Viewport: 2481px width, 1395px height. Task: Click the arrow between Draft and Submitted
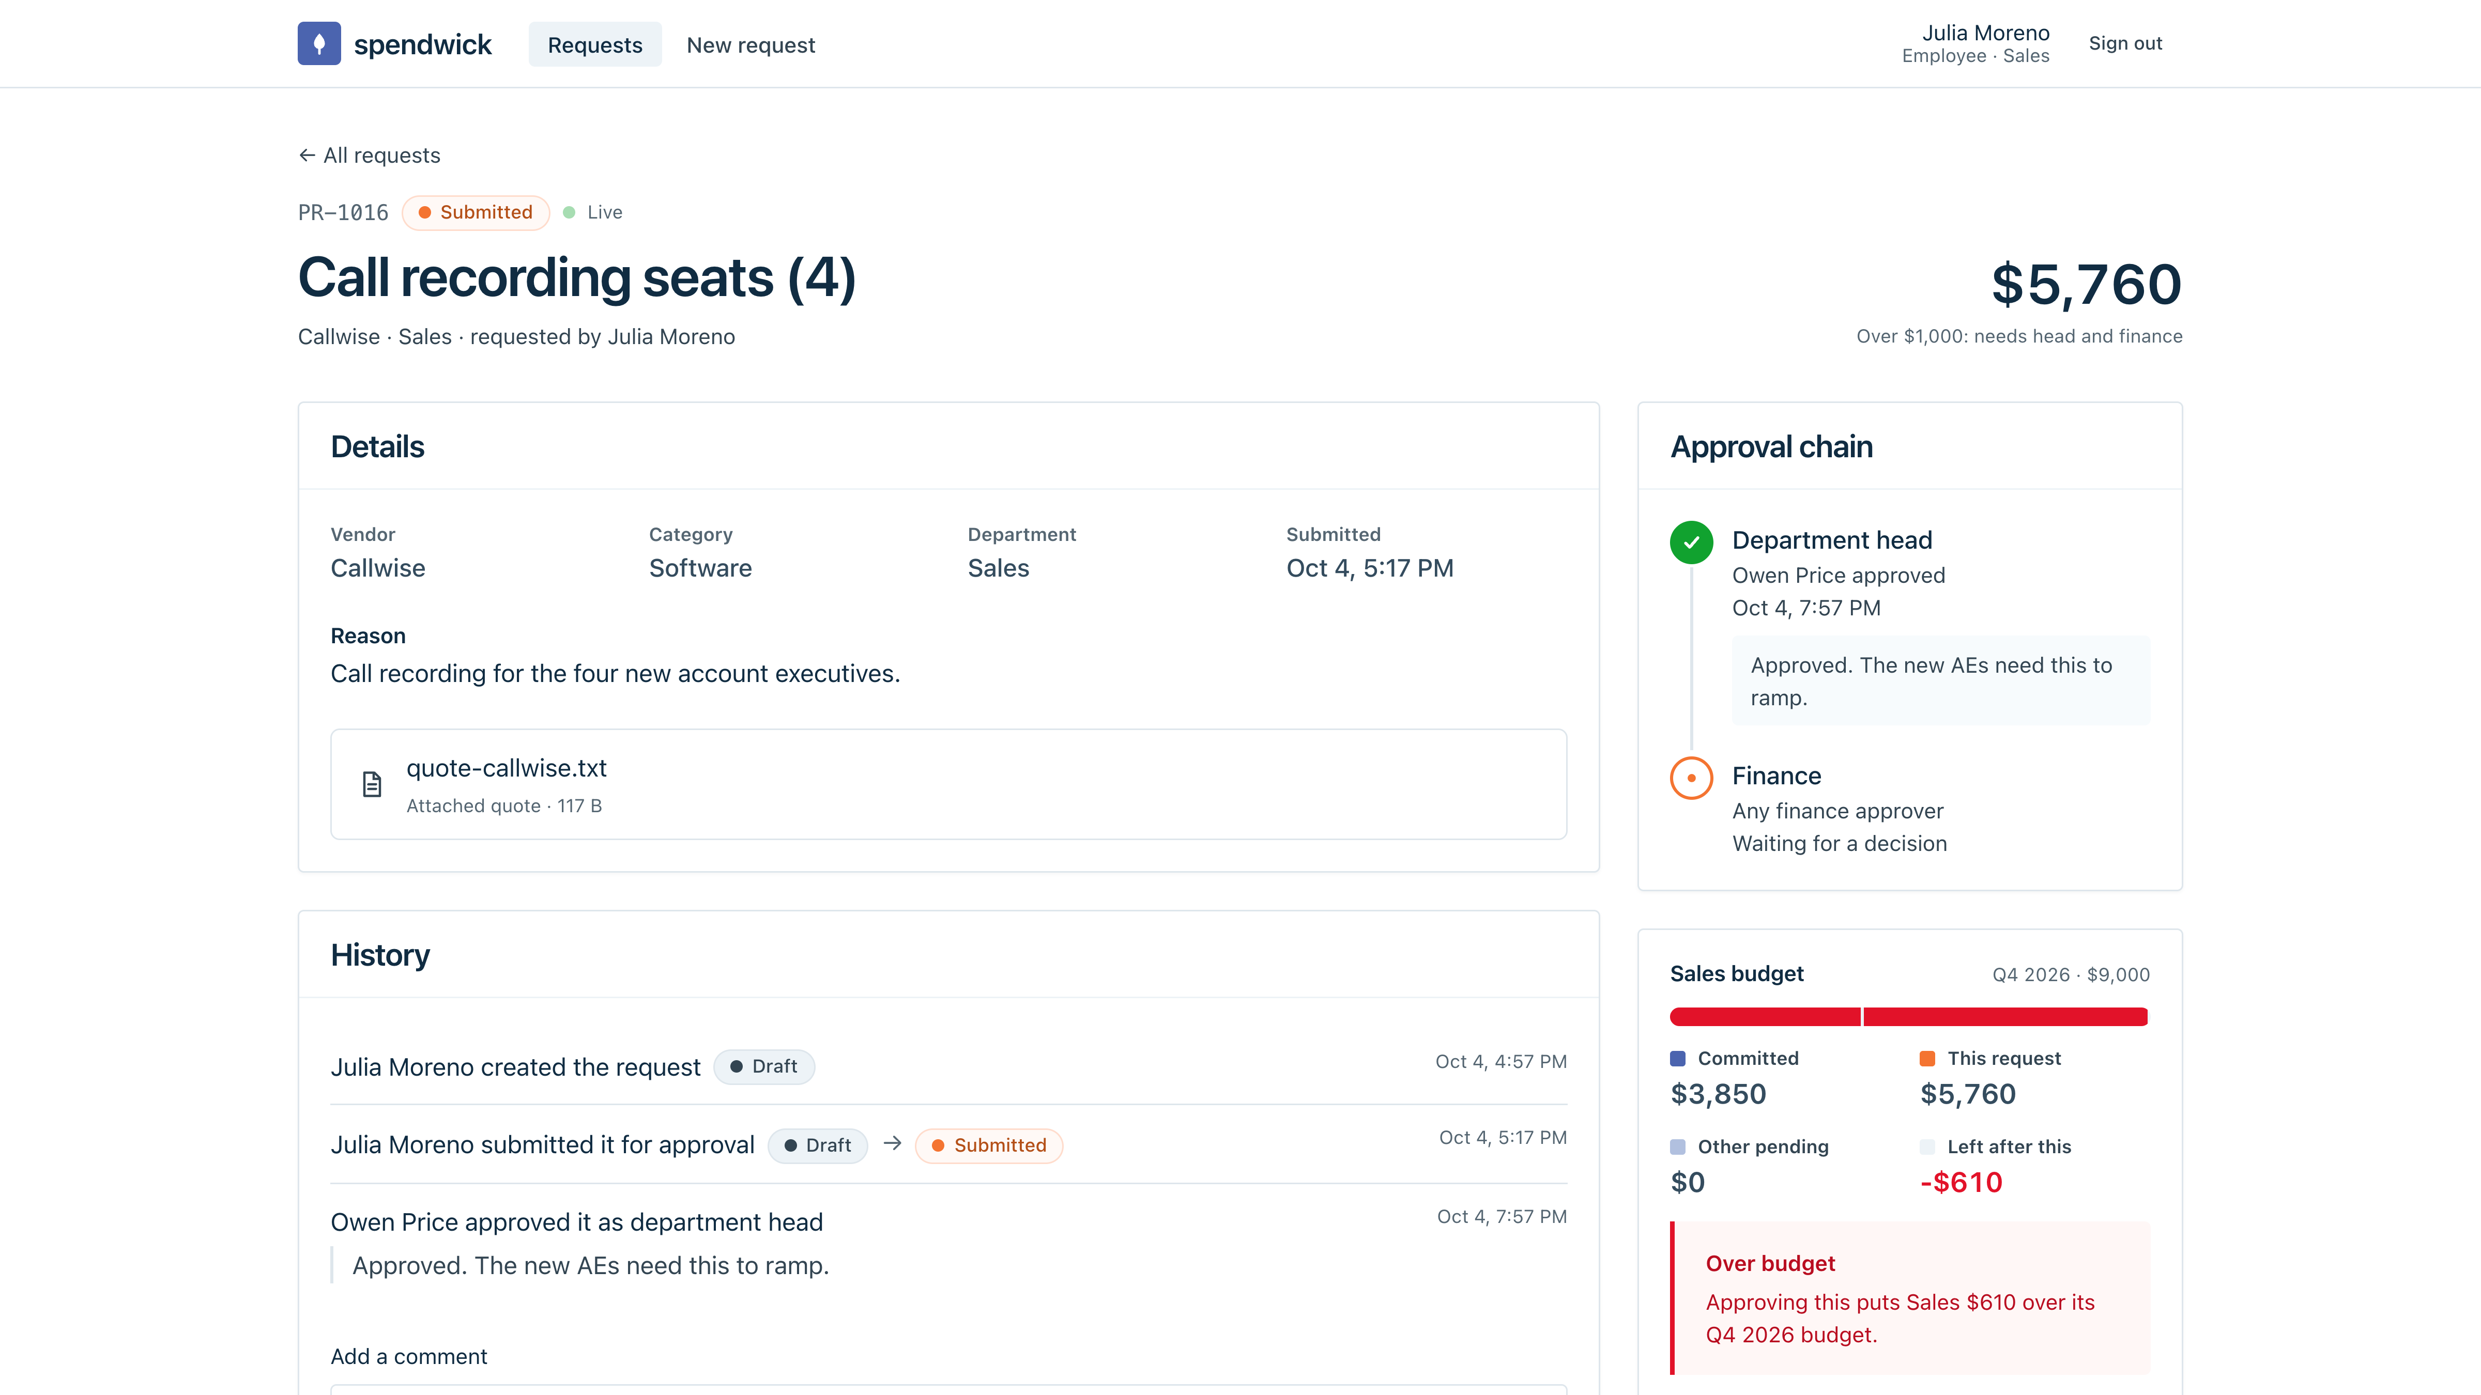[892, 1144]
